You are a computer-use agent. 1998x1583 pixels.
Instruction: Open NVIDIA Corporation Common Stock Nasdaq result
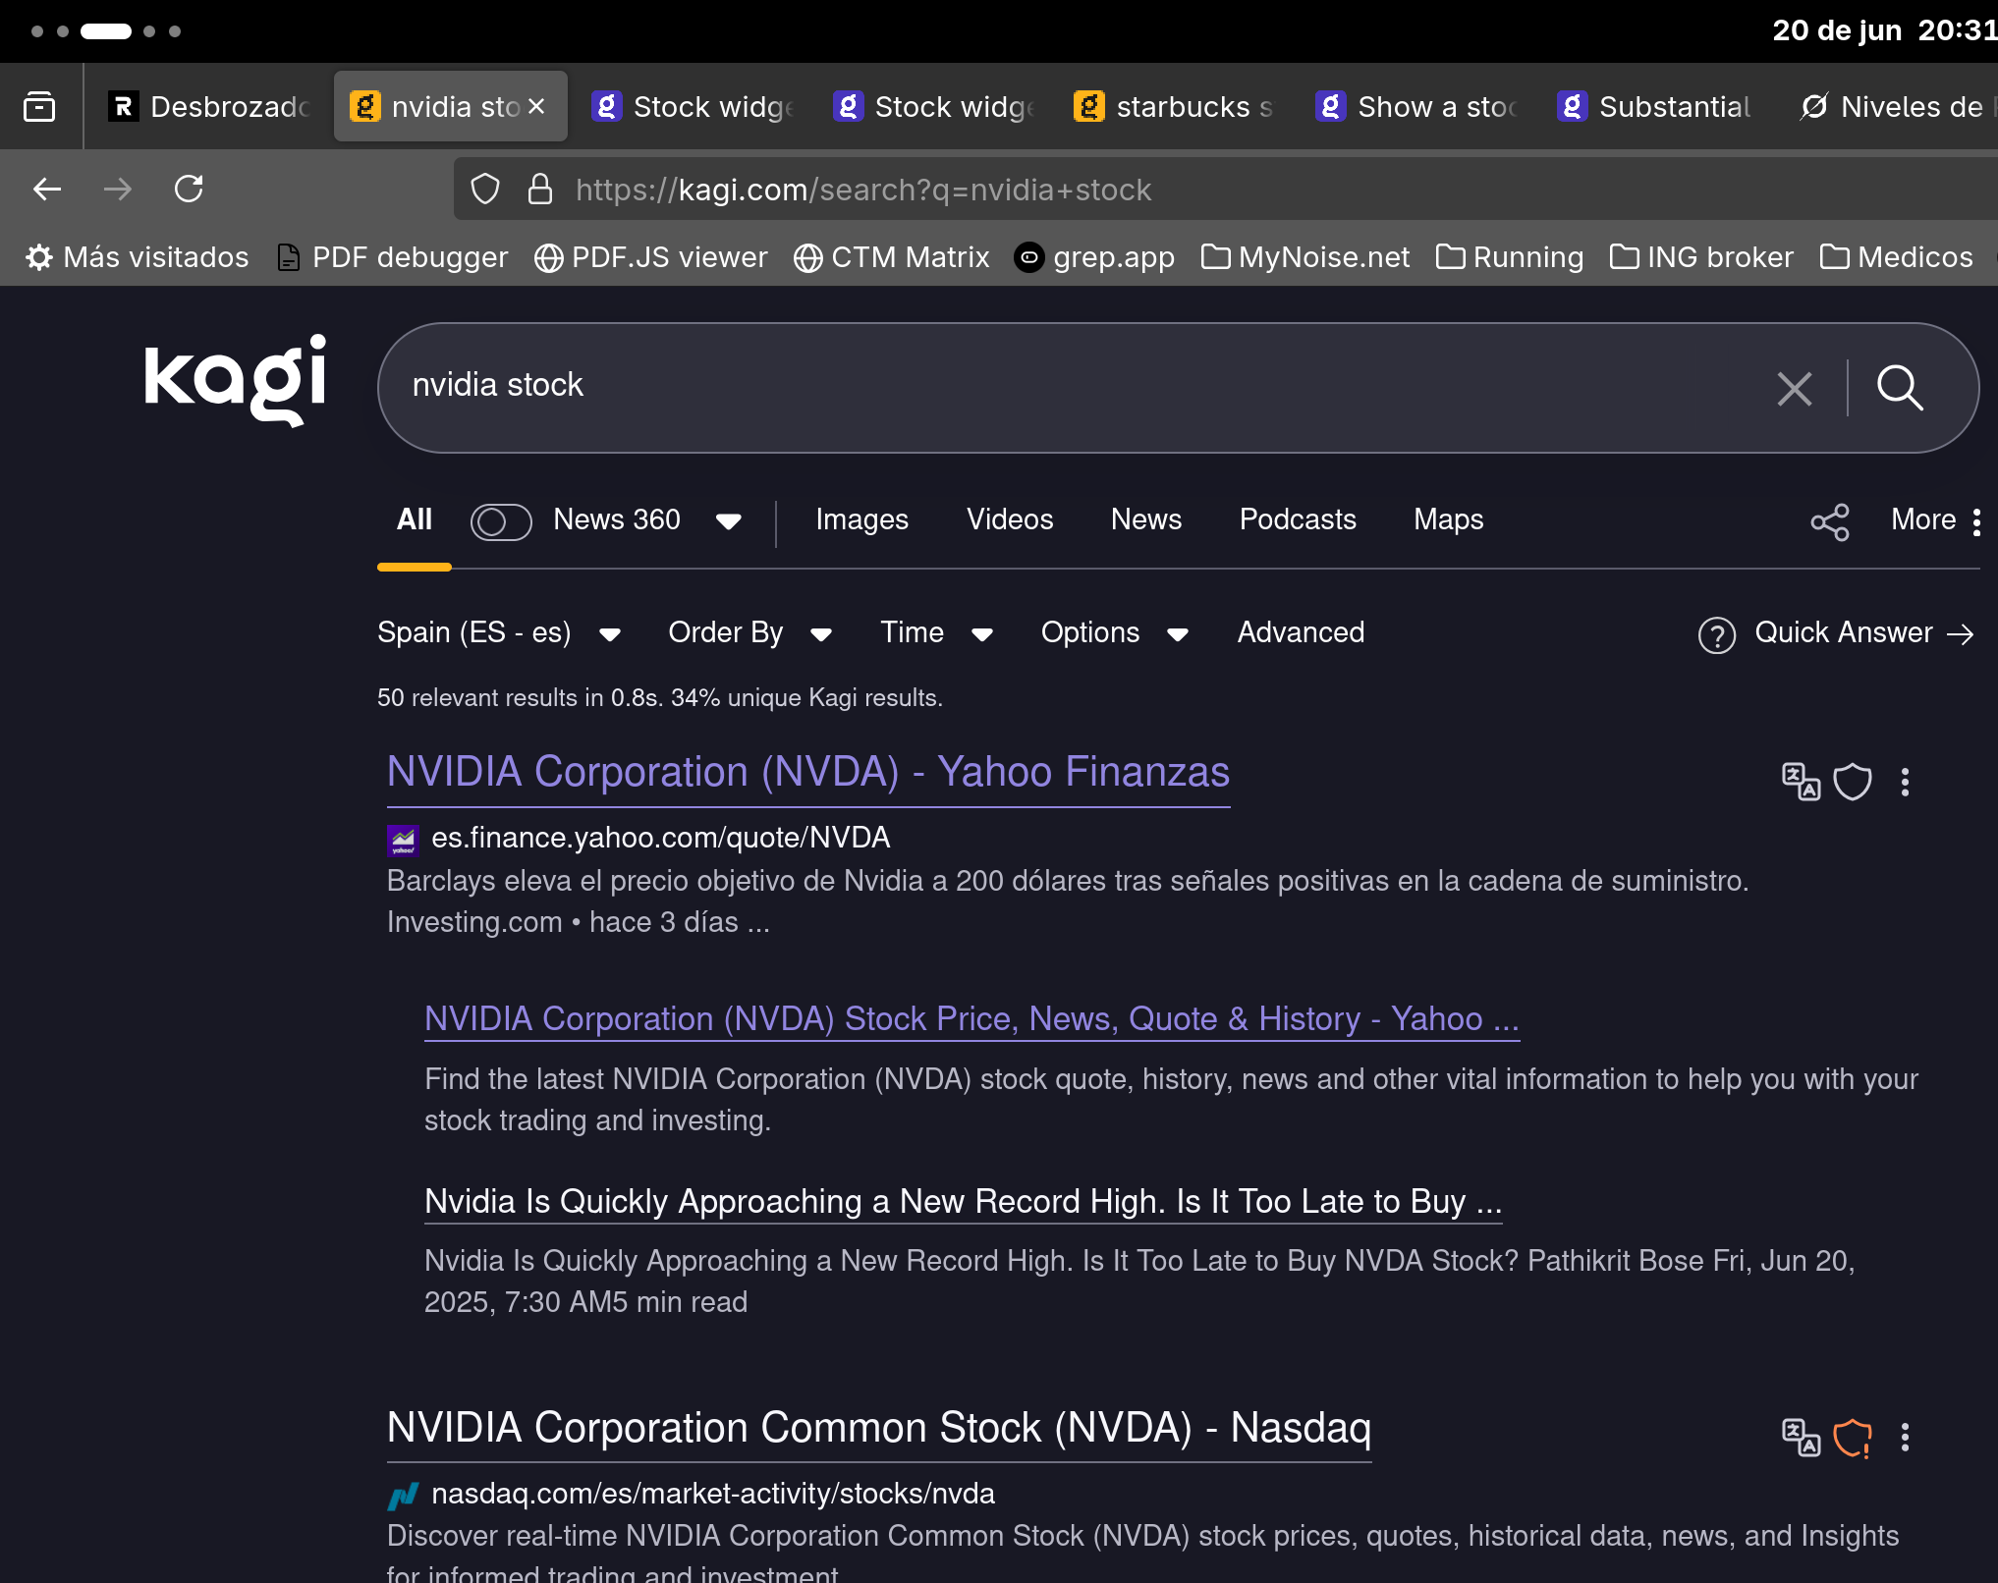click(x=878, y=1428)
